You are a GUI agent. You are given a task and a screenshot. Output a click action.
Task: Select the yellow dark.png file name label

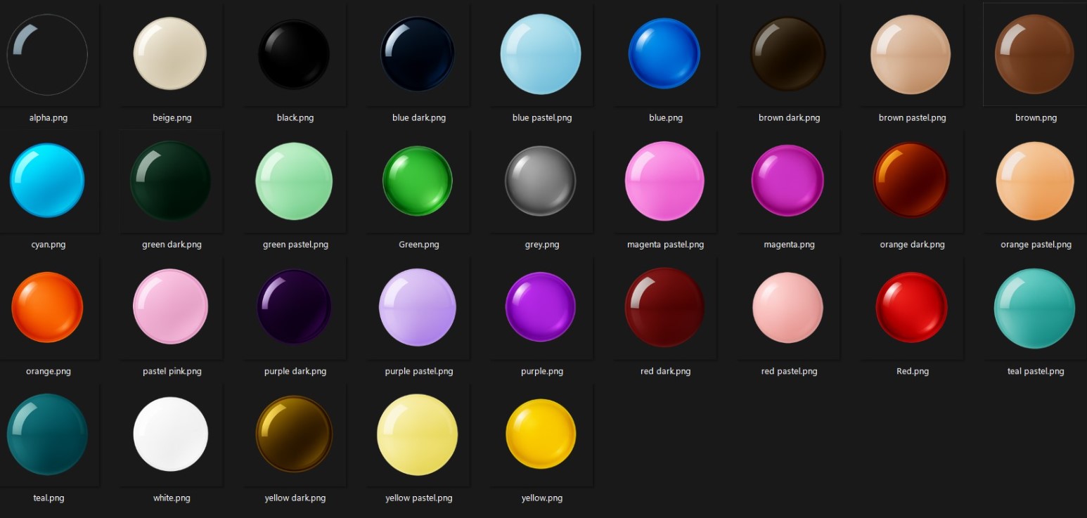click(x=295, y=498)
